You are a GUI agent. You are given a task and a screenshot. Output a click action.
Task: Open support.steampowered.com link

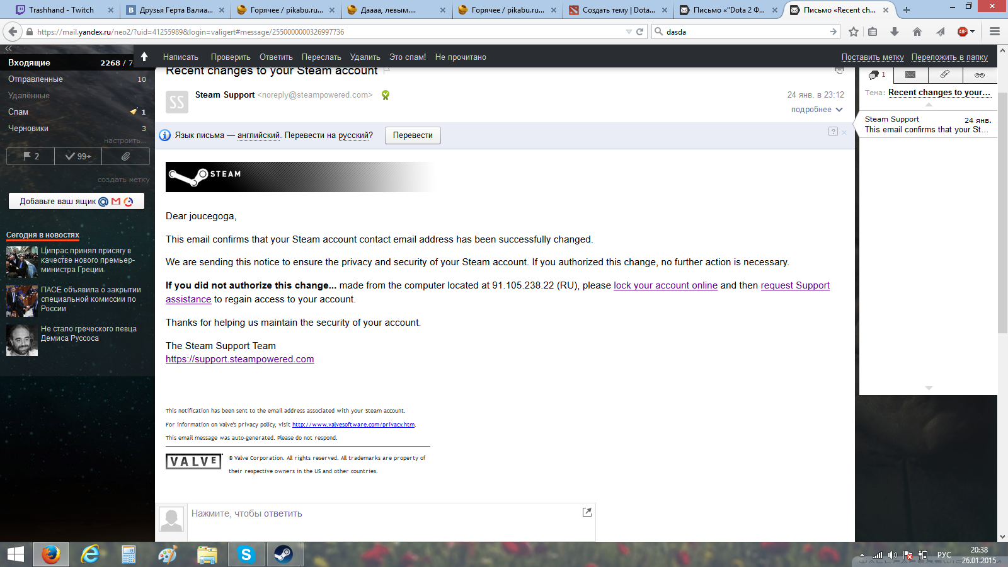point(240,359)
